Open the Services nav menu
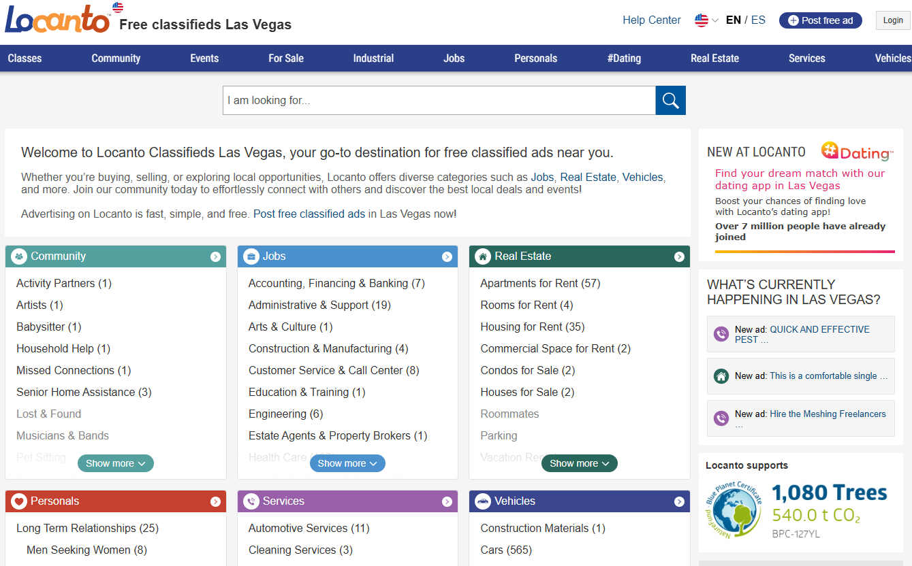The image size is (912, 566). 807,59
